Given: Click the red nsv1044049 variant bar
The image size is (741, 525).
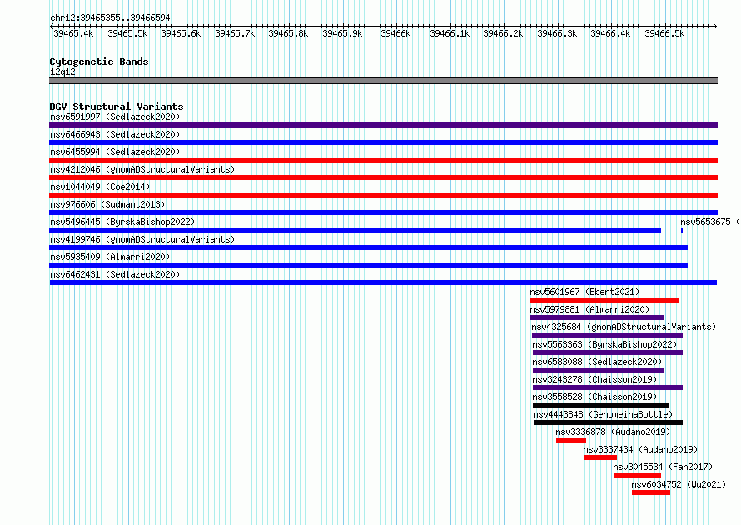Looking at the screenshot, I should click(x=383, y=195).
